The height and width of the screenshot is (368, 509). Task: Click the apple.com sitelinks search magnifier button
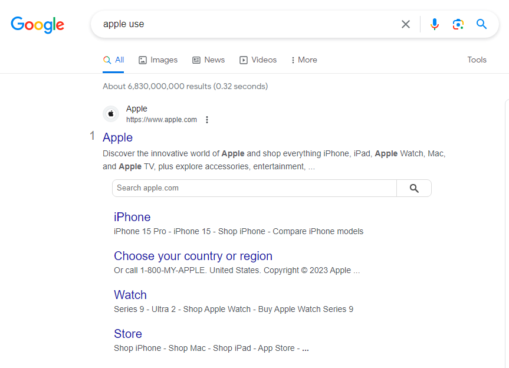coord(414,188)
